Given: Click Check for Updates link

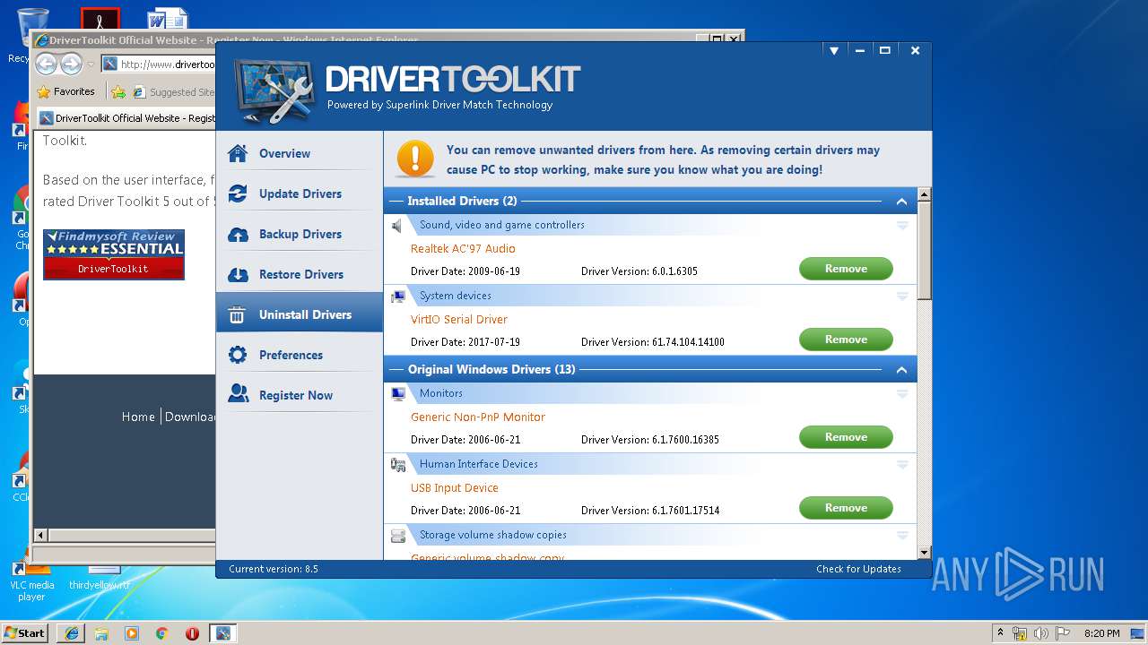Looking at the screenshot, I should tap(858, 569).
